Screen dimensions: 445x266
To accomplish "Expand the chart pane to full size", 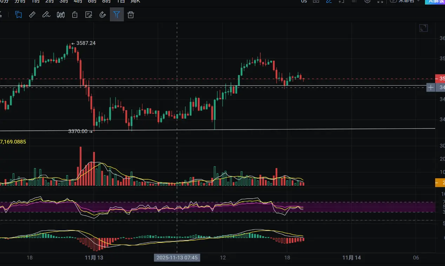I will tap(424, 28).
